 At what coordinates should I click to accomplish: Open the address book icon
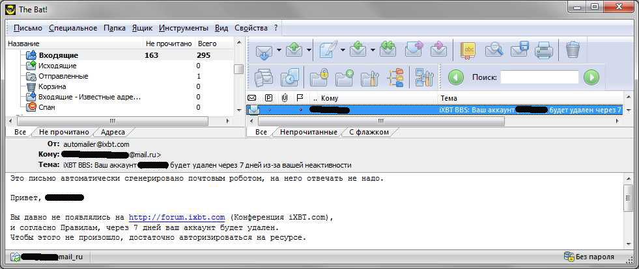(x=468, y=51)
